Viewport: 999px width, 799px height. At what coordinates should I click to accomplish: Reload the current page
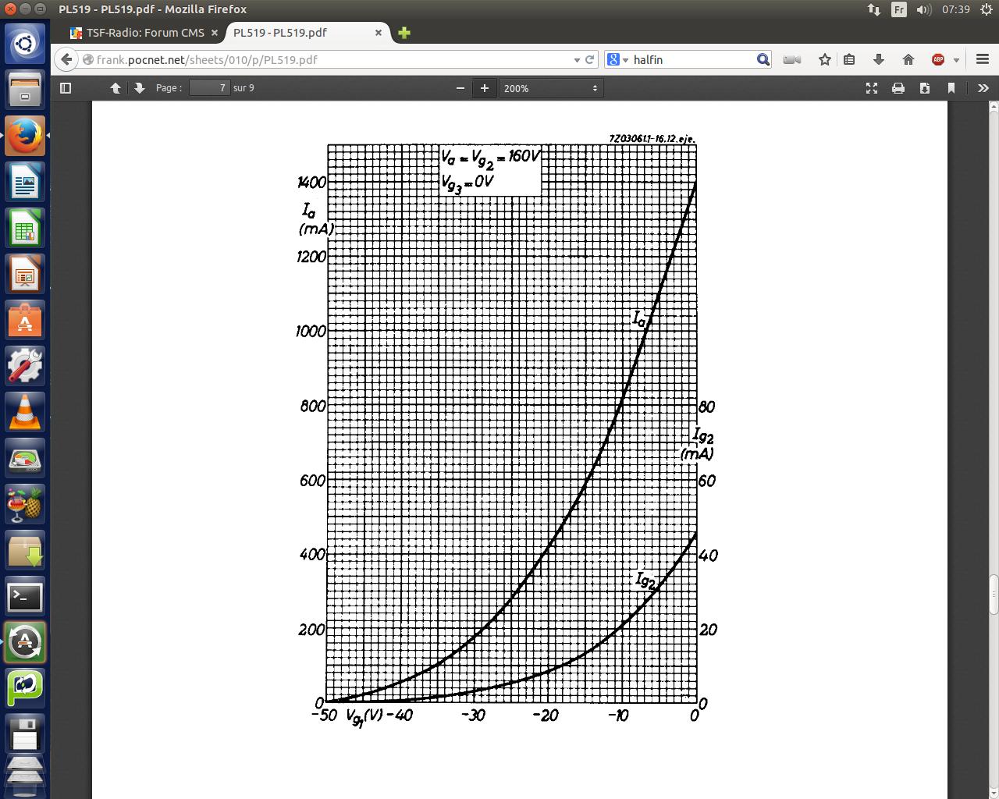tap(590, 59)
